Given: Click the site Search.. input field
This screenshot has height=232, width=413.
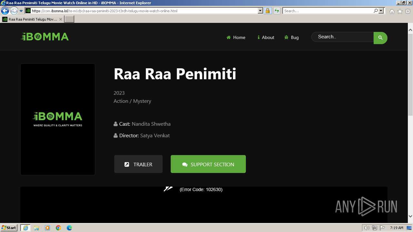Looking at the screenshot, I should (x=342, y=37).
